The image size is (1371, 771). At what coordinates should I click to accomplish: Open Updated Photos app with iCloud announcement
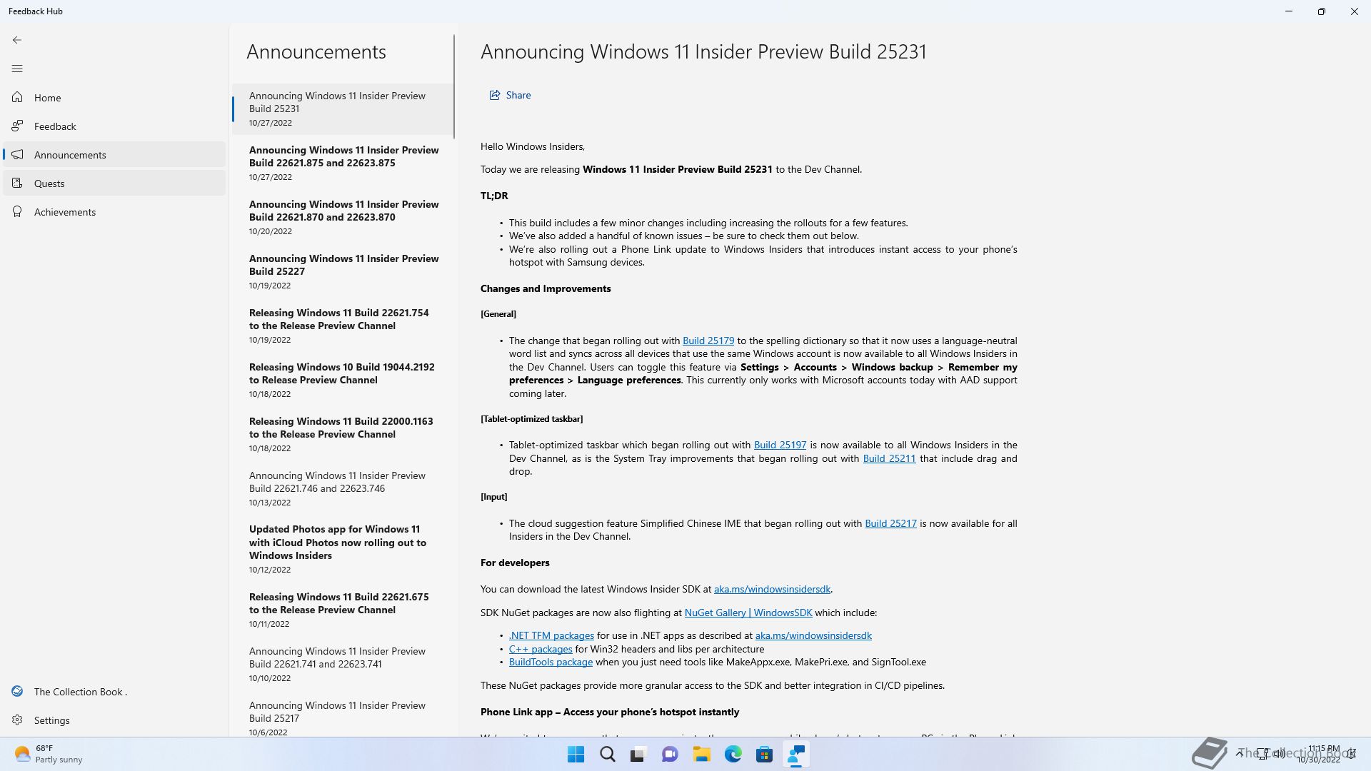[343, 549]
